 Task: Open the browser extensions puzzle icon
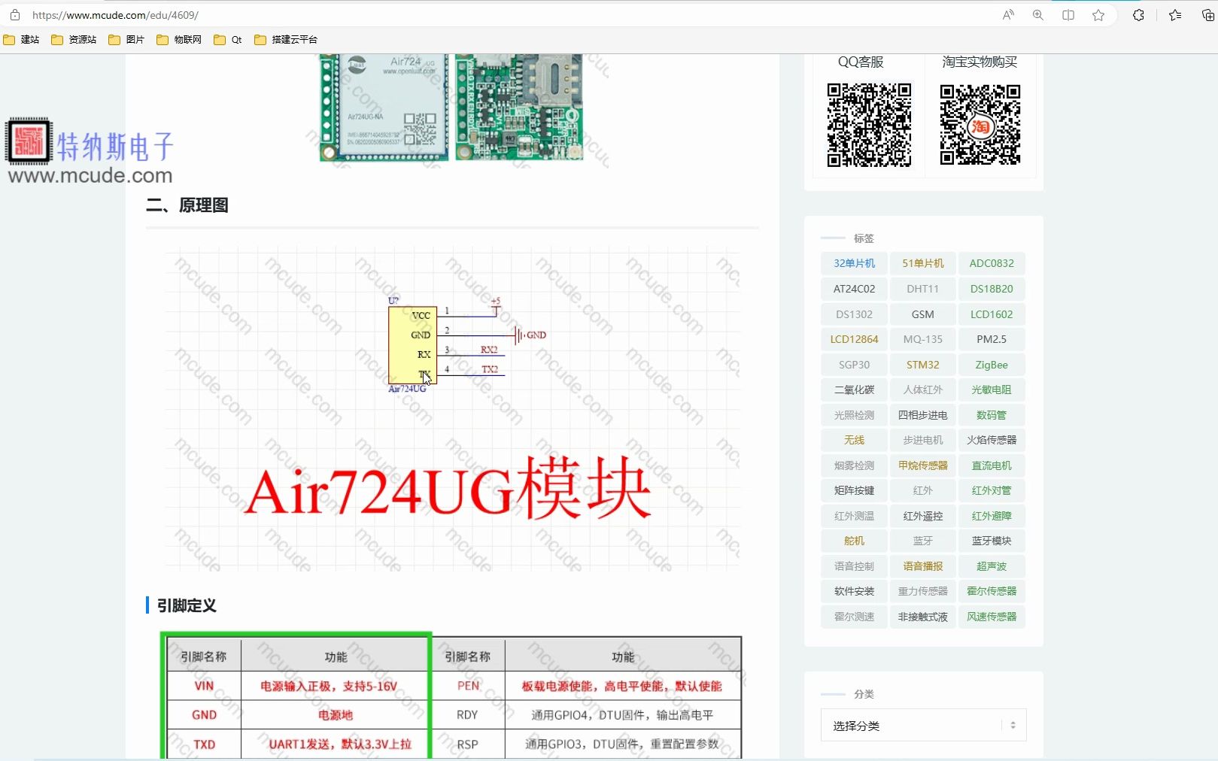pyautogui.click(x=1138, y=15)
